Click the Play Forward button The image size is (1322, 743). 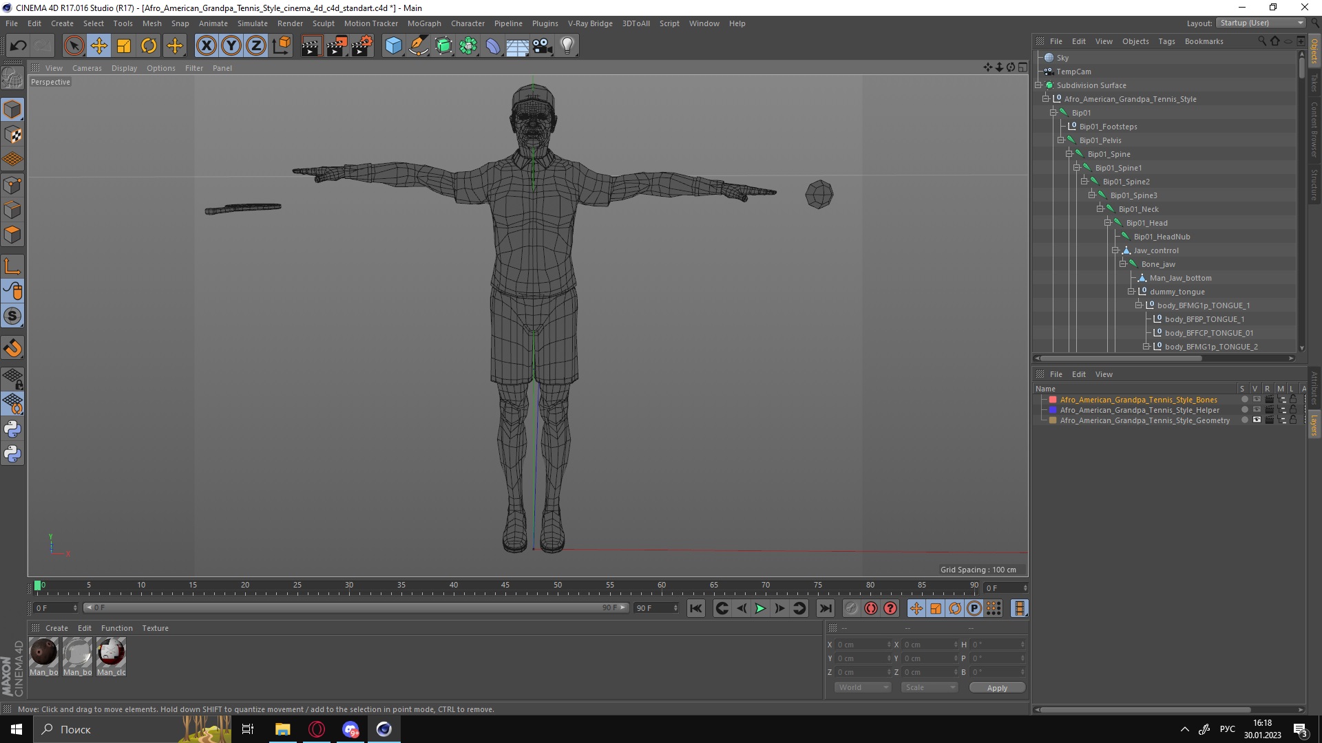click(x=760, y=608)
